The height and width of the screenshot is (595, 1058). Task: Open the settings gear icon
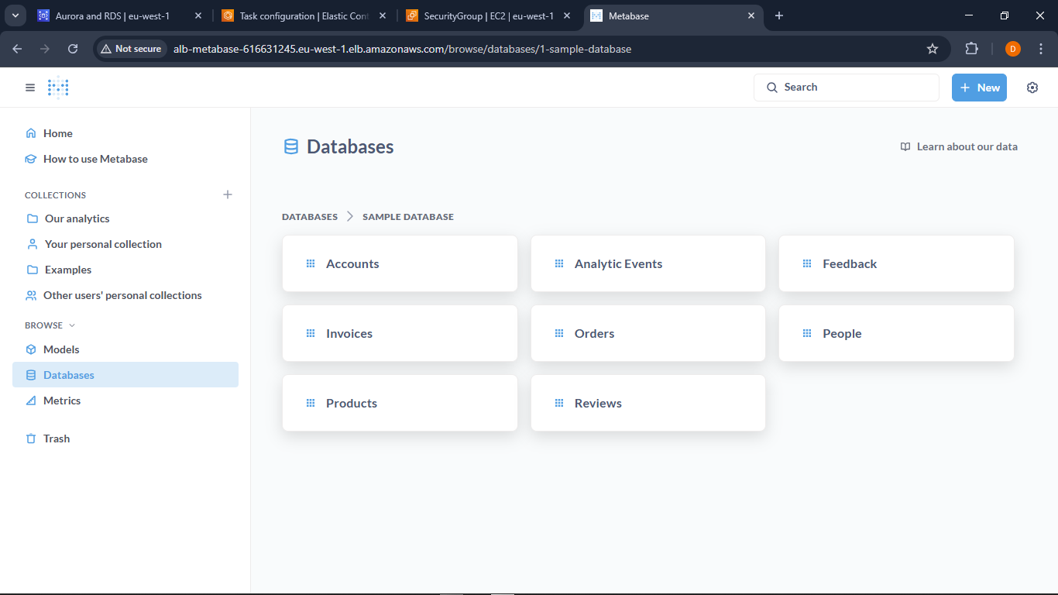[1032, 88]
